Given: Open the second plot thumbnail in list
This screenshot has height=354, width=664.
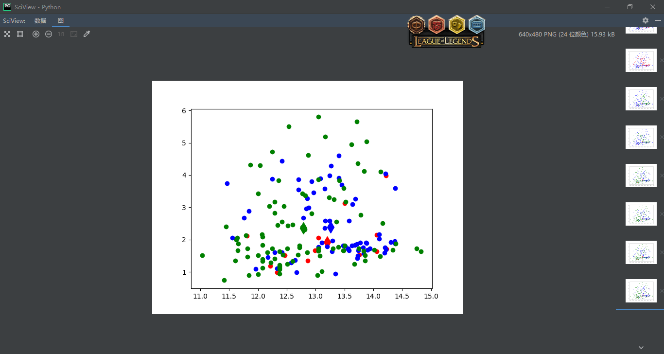Looking at the screenshot, I should tap(641, 60).
